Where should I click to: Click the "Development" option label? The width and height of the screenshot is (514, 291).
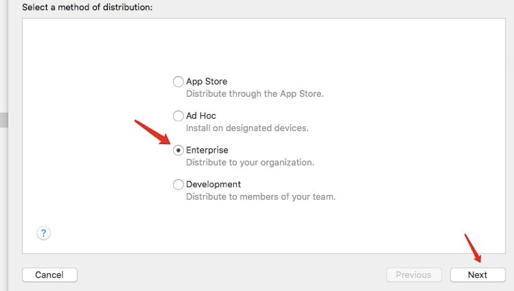point(213,184)
